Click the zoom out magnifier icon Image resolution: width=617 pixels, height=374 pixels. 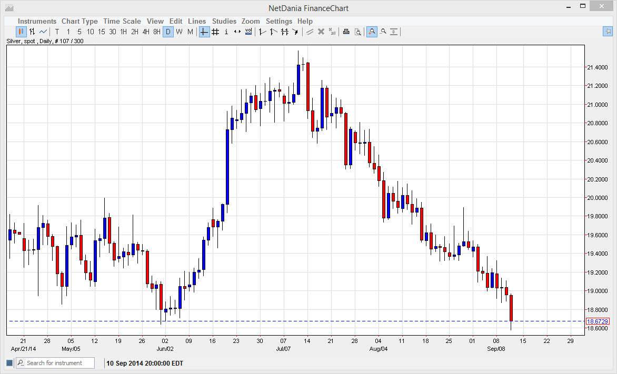(383, 32)
